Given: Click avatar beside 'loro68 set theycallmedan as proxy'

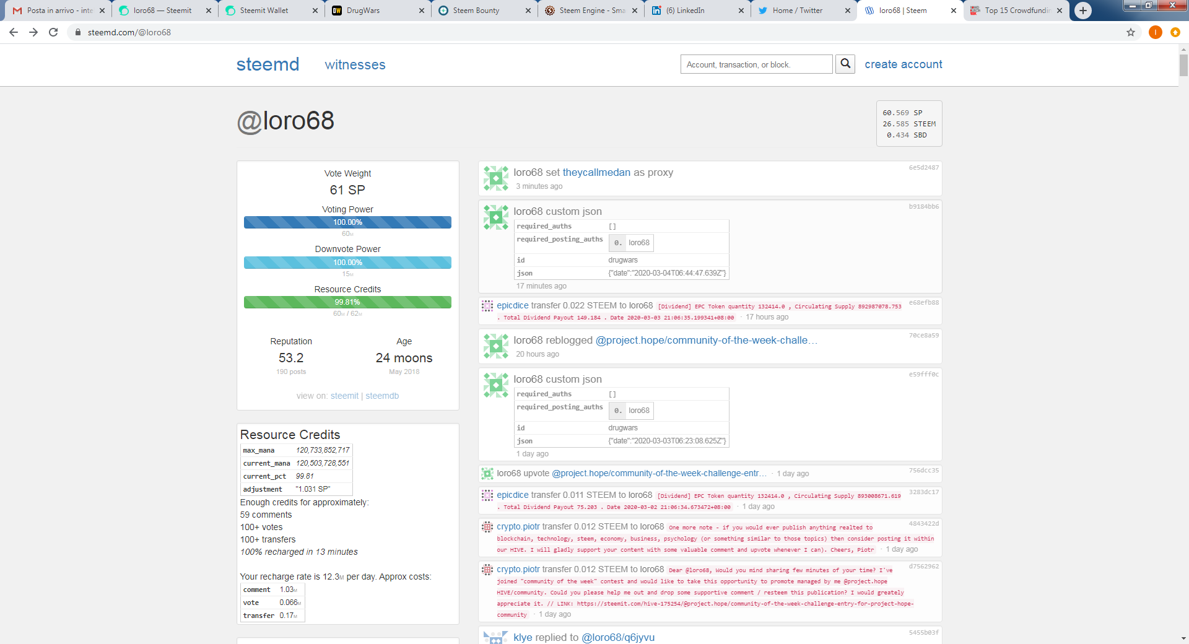Looking at the screenshot, I should point(496,178).
